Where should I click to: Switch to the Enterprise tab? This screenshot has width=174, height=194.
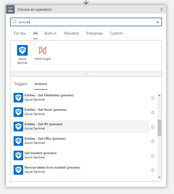tap(94, 33)
